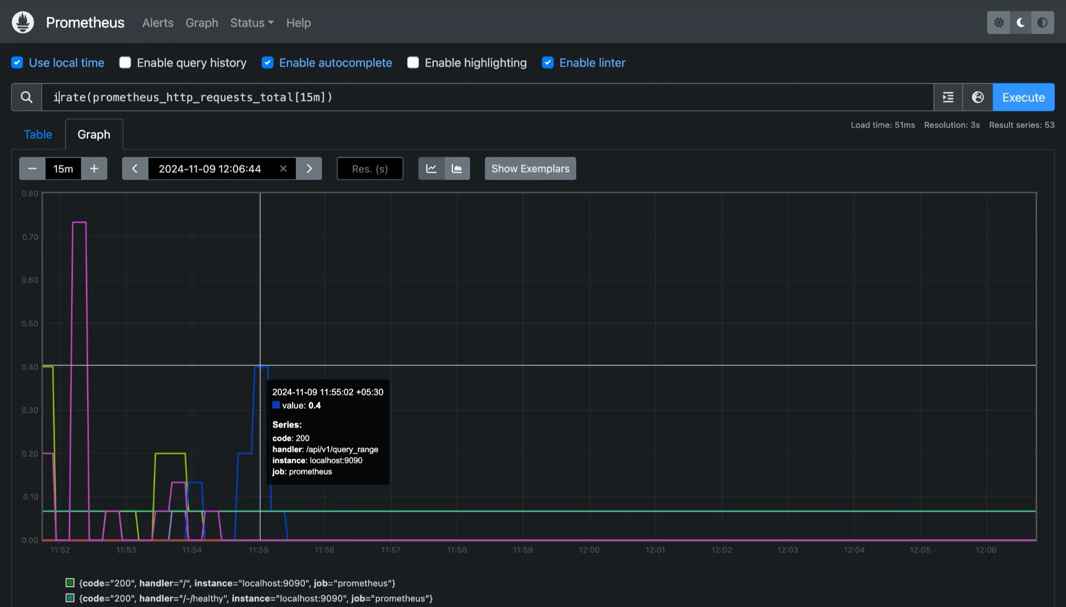Show stacked area graph icon
Viewport: 1066px width, 607px height.
pyautogui.click(x=457, y=169)
